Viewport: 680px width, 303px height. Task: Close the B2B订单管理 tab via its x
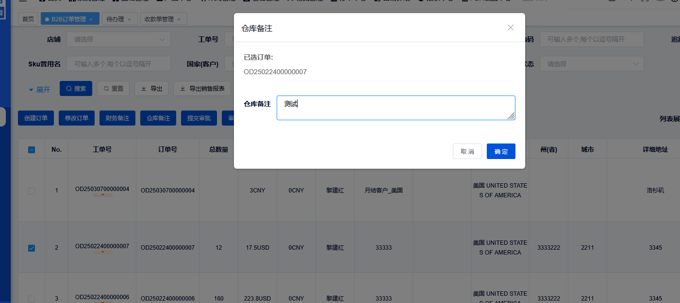click(91, 19)
